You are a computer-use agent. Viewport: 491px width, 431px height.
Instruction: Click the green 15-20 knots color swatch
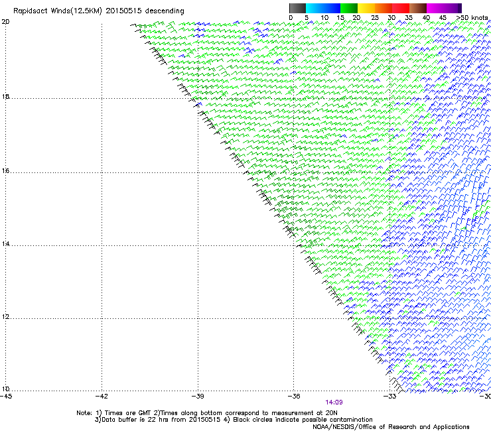point(349,8)
